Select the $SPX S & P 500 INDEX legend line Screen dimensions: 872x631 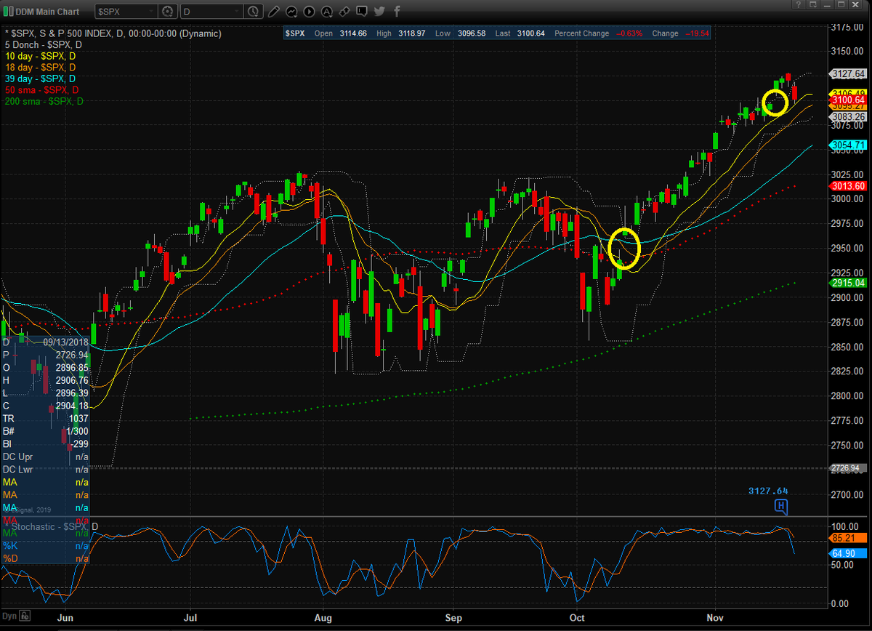point(112,33)
